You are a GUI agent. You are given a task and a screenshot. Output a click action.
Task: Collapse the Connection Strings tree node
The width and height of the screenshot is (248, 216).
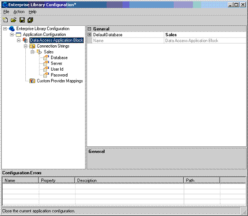pos(25,46)
